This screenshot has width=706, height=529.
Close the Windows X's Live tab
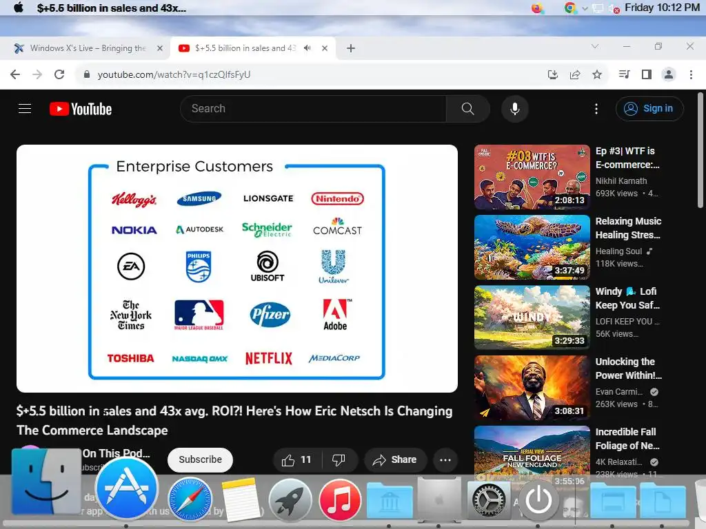[160, 48]
